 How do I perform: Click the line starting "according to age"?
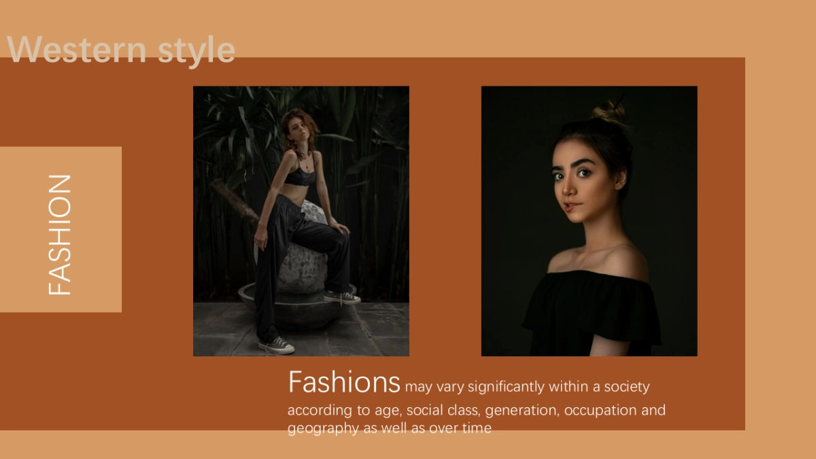point(477,411)
